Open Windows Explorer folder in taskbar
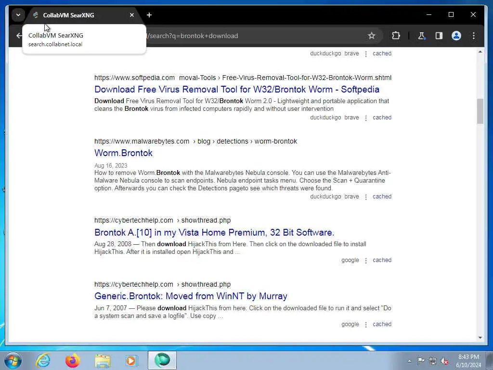This screenshot has width=493, height=370. point(103,360)
